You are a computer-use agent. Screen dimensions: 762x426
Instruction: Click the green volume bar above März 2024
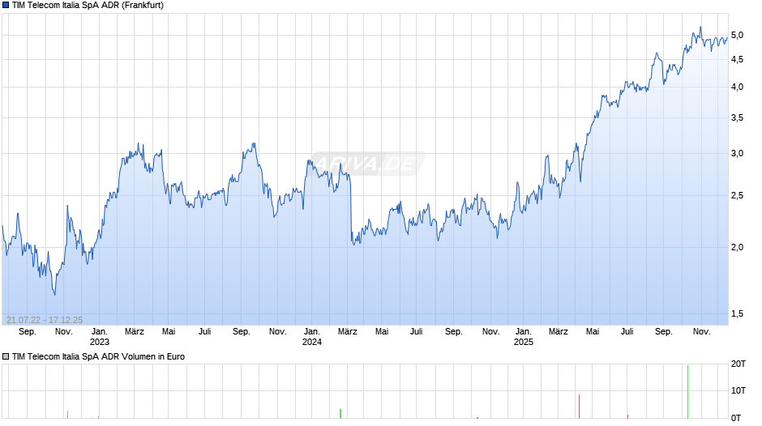click(340, 413)
